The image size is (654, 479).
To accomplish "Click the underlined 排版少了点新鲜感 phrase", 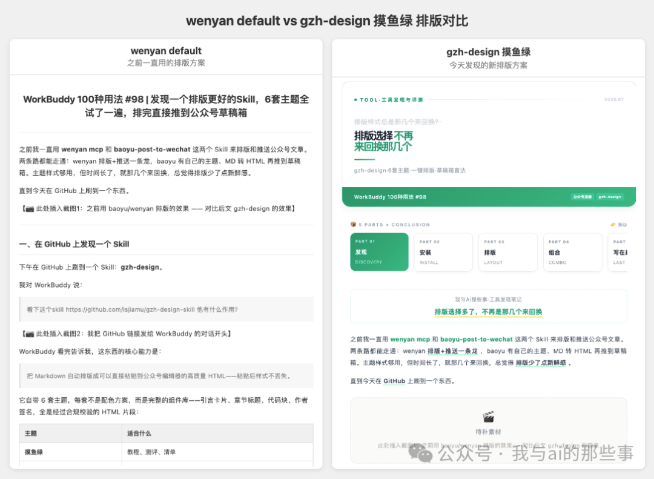I will (x=541, y=363).
